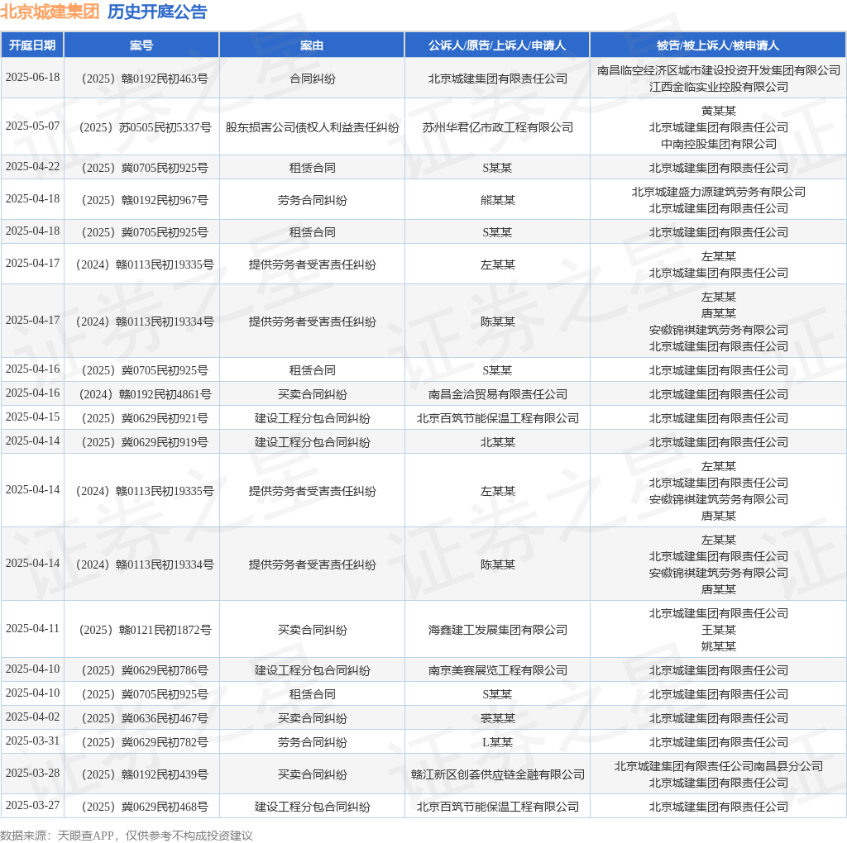Click date cell 2025-03-28
This screenshot has height=843, width=847.
(x=32, y=773)
